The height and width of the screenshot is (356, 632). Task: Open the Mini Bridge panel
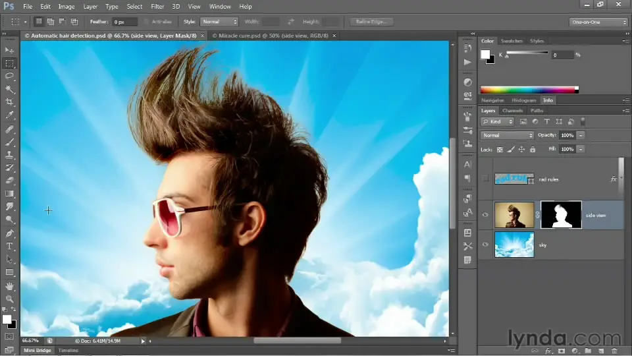pyautogui.click(x=37, y=350)
